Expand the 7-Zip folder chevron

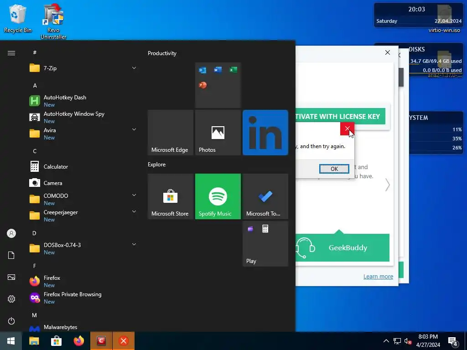tap(134, 68)
